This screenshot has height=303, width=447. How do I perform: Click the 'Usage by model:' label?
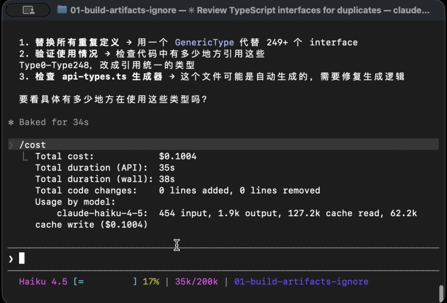pos(75,202)
